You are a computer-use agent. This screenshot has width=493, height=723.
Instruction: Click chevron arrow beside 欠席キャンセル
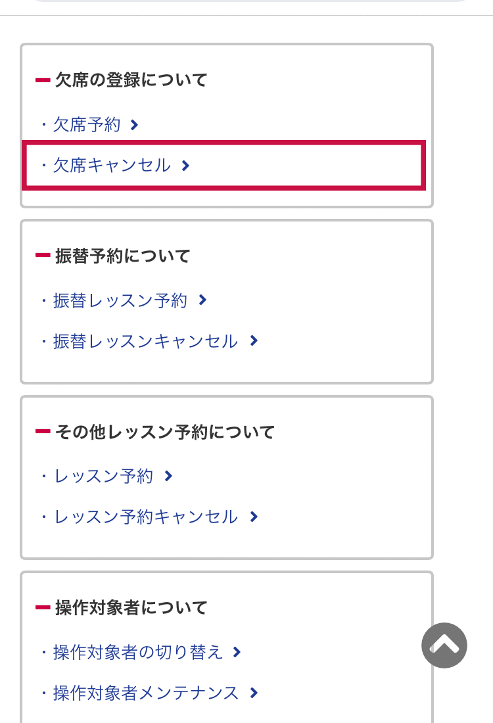click(x=185, y=166)
